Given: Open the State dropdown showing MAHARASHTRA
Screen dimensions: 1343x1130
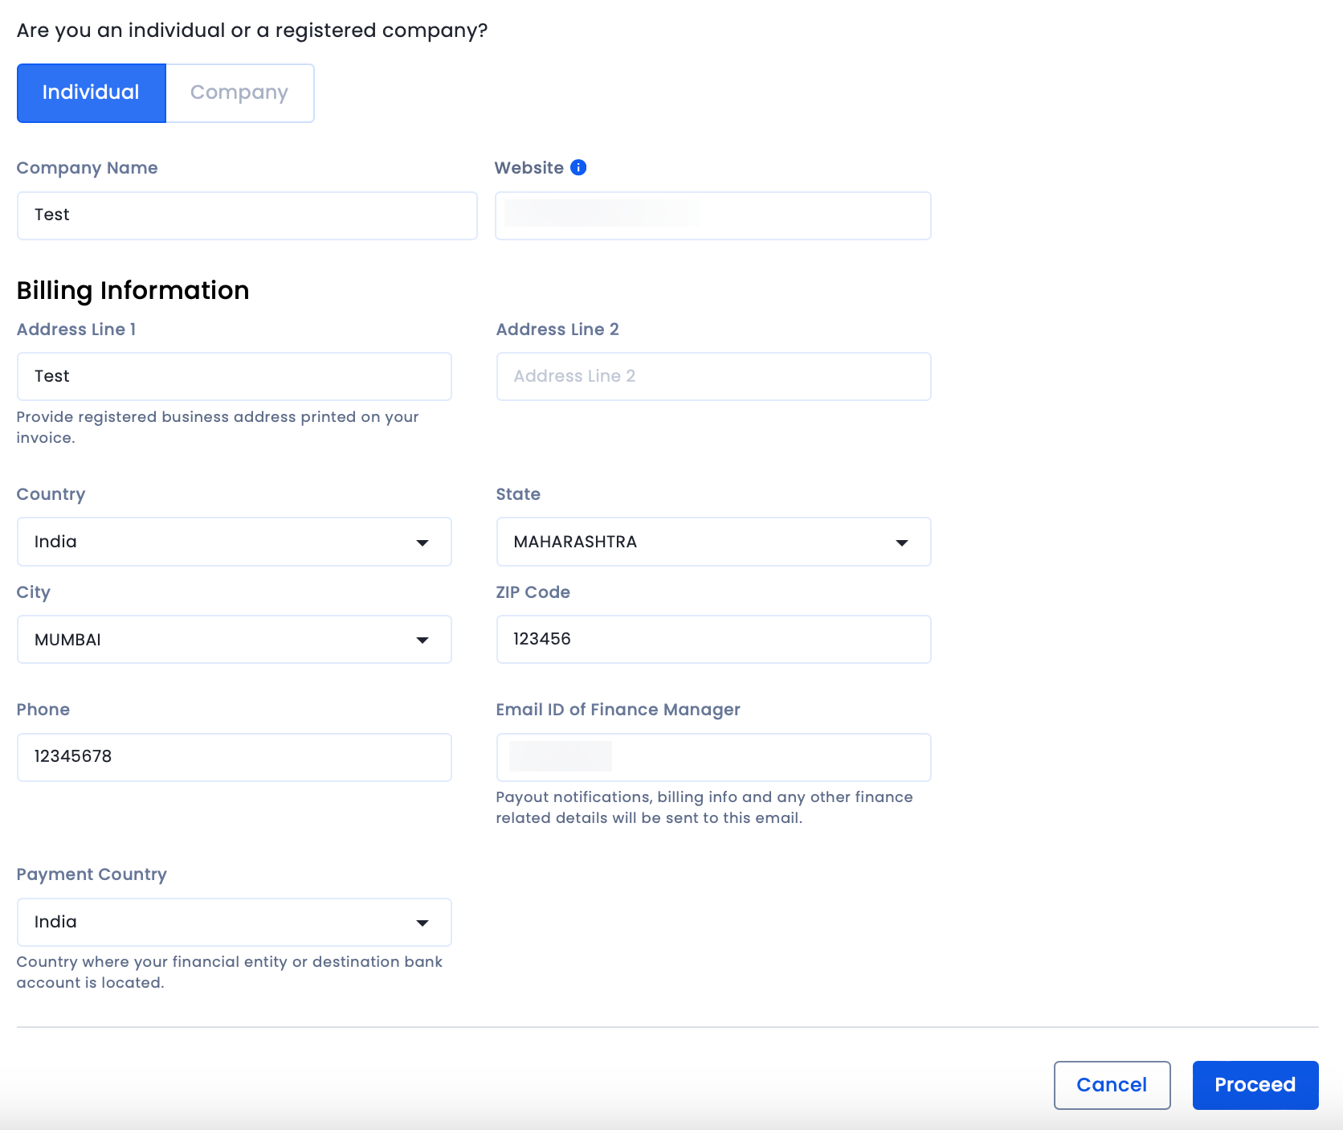Looking at the screenshot, I should coord(714,542).
